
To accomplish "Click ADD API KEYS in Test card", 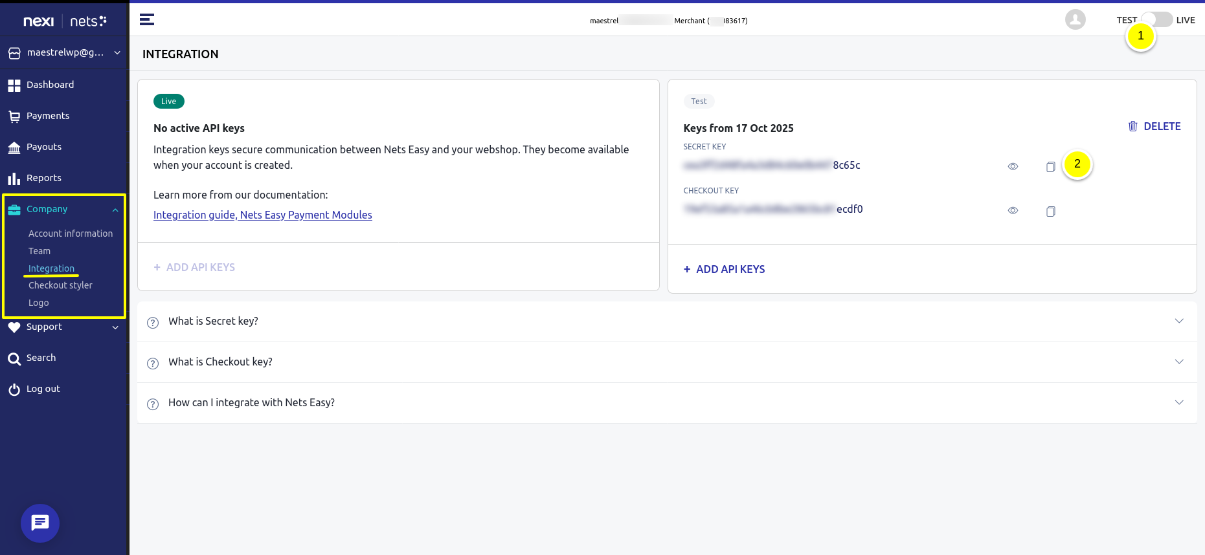I will pos(725,269).
